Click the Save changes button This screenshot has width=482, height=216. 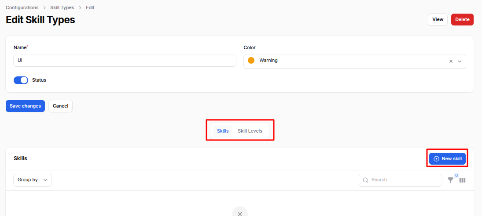[x=25, y=106]
